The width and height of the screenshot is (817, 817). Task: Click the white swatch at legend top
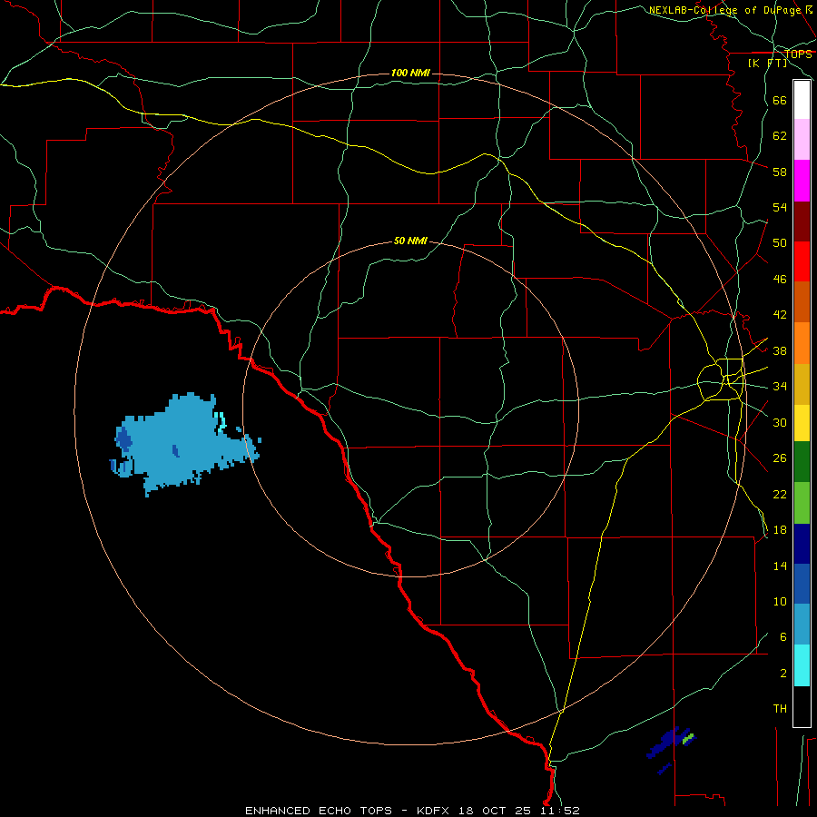coord(802,100)
